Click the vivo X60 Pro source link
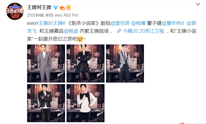This screenshot has height=124, width=206. [x=66, y=15]
